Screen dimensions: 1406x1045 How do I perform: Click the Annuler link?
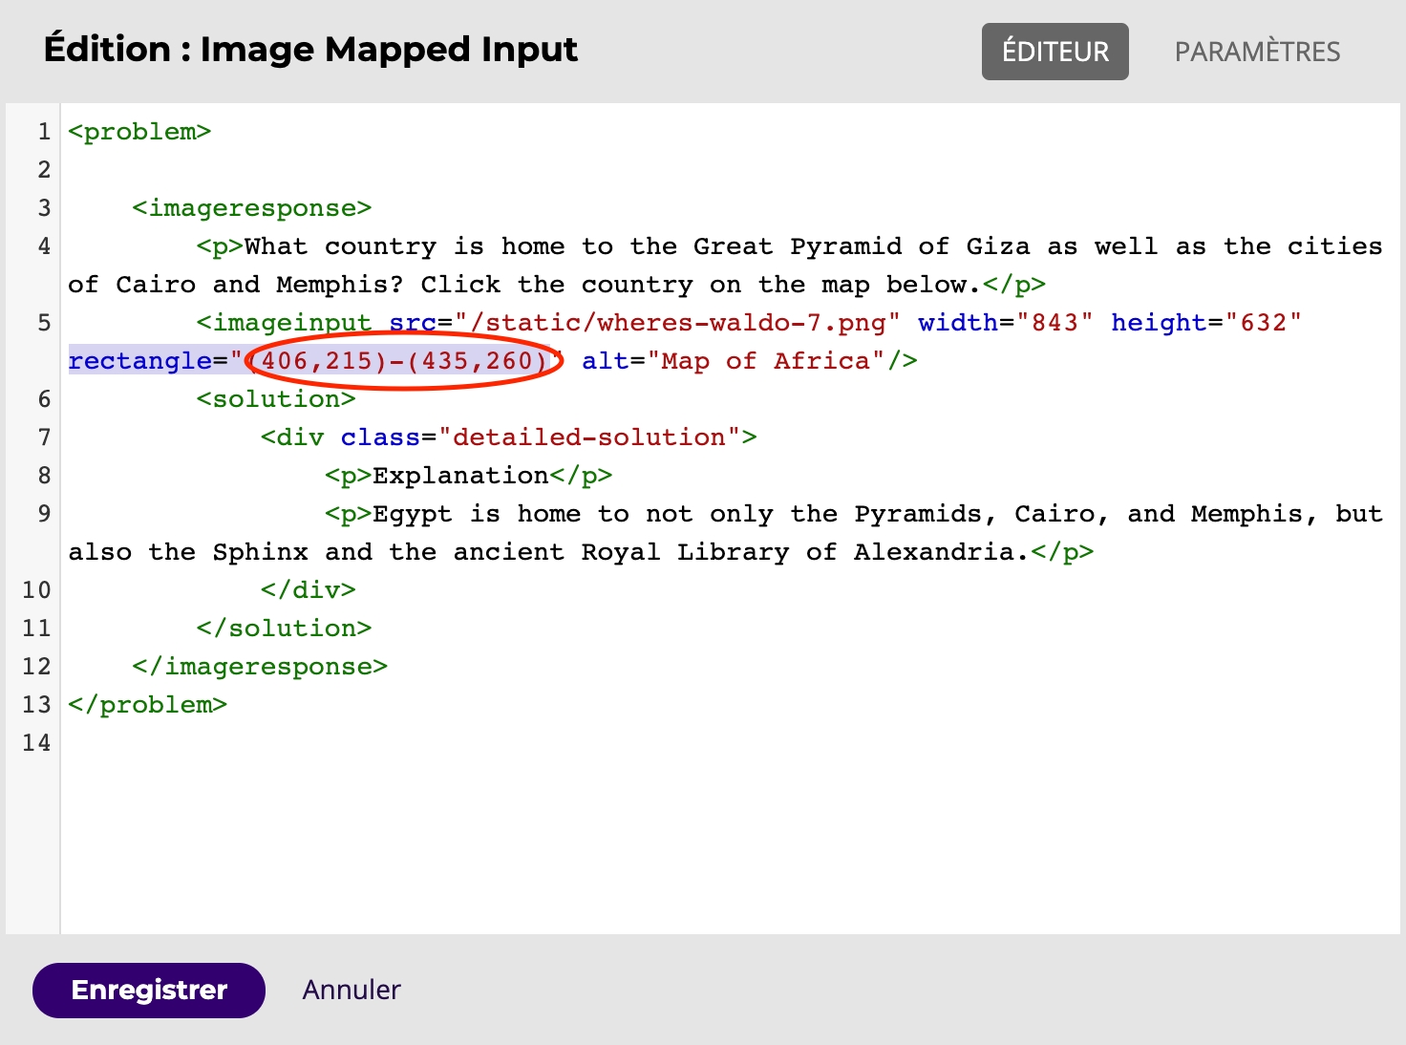point(351,990)
